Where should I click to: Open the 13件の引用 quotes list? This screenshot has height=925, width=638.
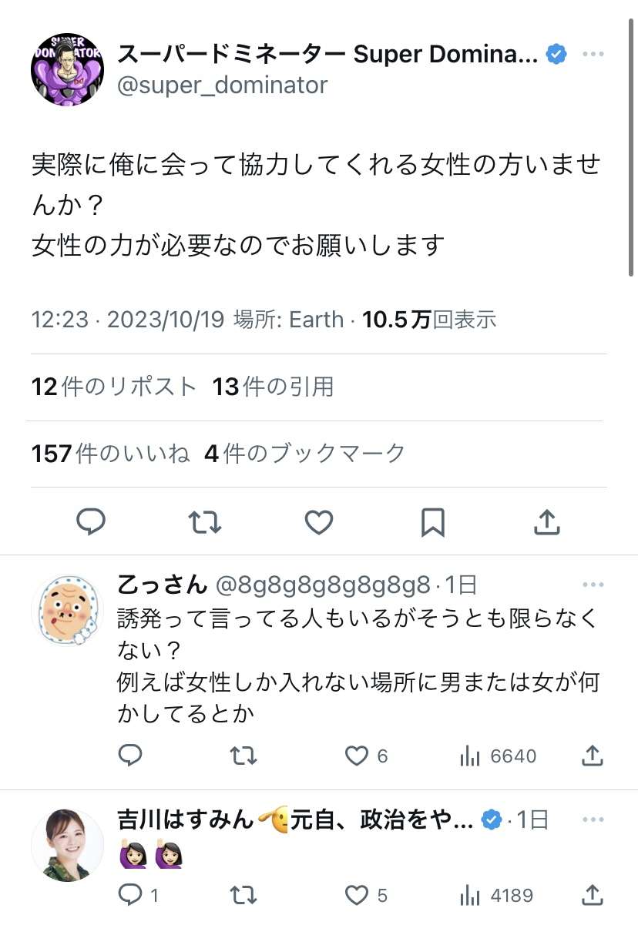tap(273, 387)
